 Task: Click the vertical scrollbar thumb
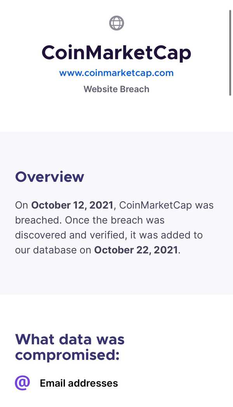(x=230, y=53)
